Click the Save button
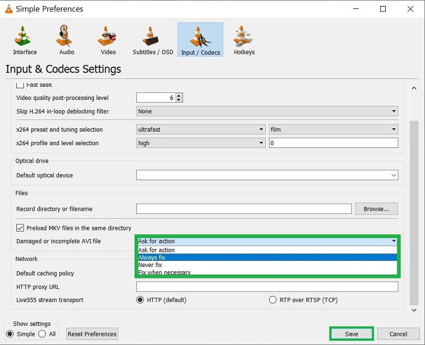This screenshot has width=425, height=345. coord(351,334)
